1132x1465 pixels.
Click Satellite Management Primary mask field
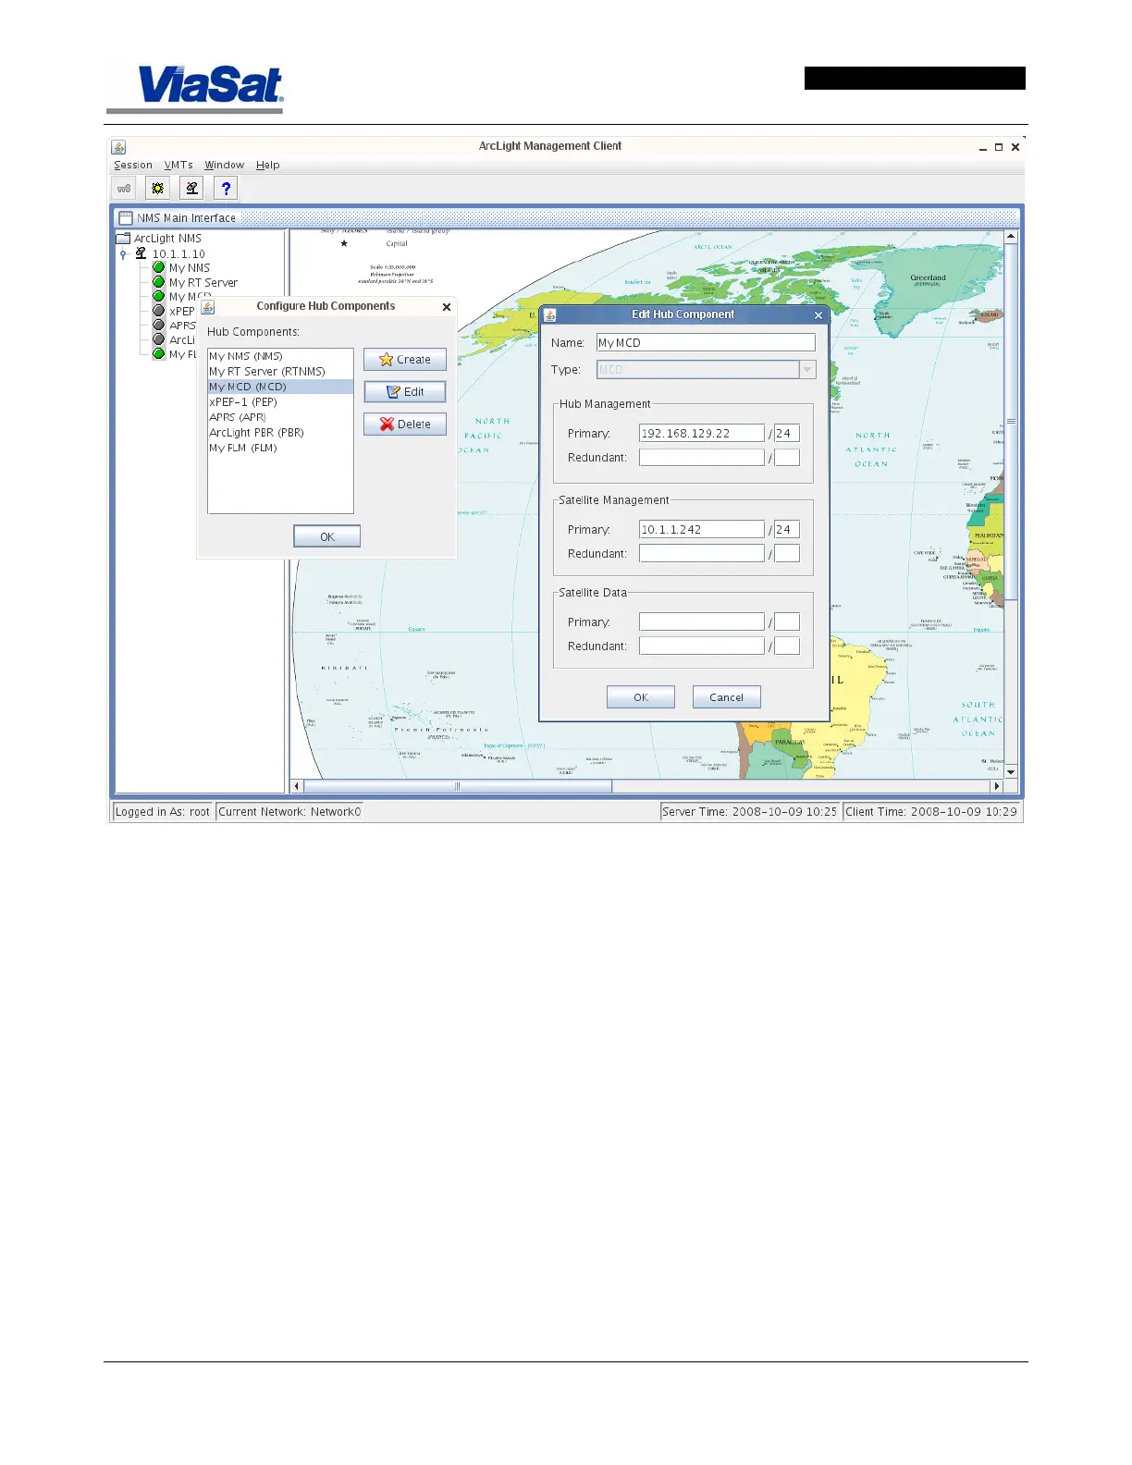pos(787,529)
